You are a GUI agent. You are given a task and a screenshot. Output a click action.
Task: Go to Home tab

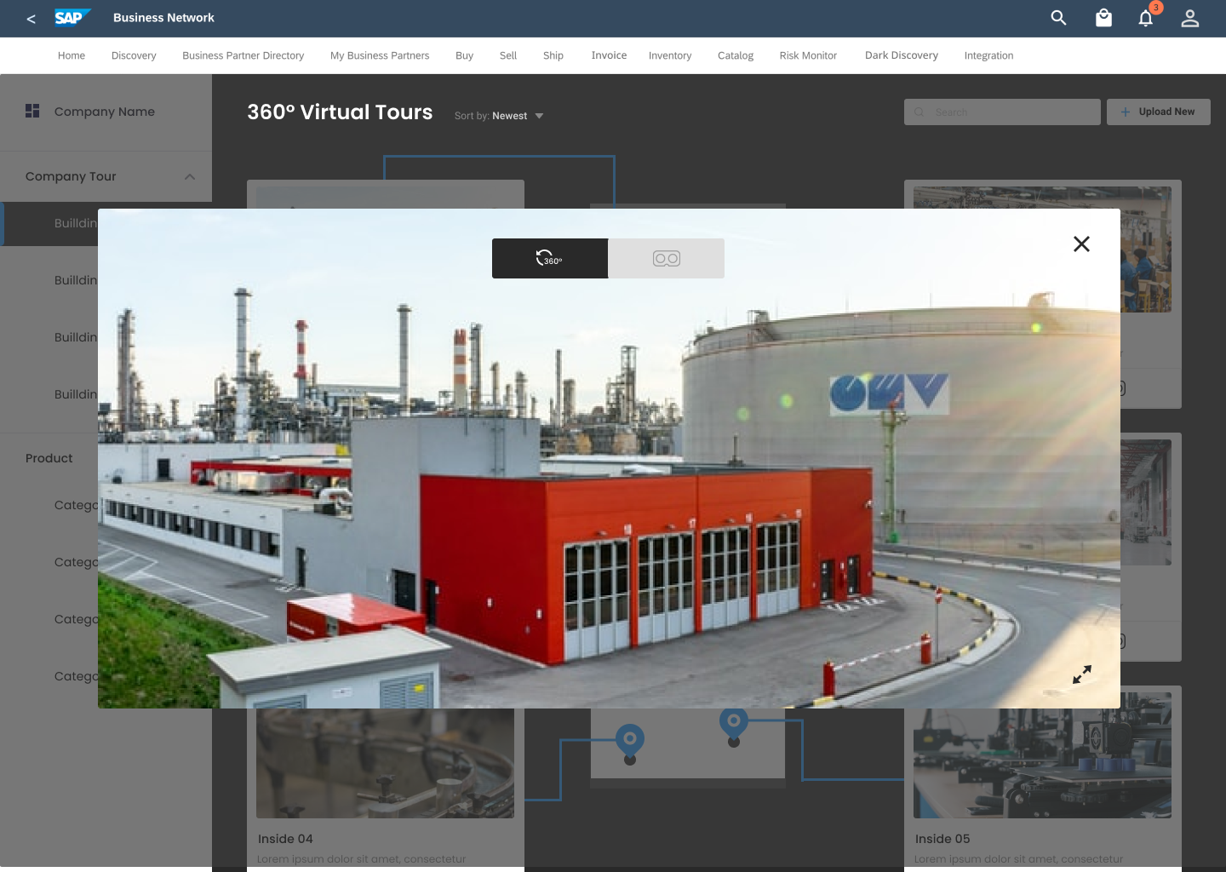coord(72,55)
